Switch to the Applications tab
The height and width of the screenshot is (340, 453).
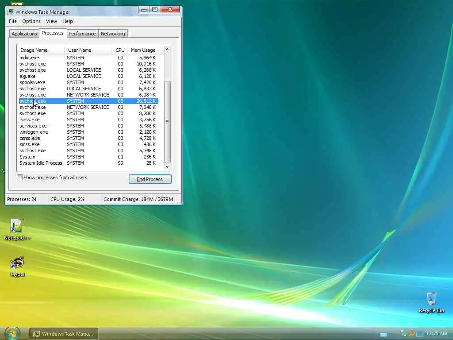pyautogui.click(x=24, y=34)
